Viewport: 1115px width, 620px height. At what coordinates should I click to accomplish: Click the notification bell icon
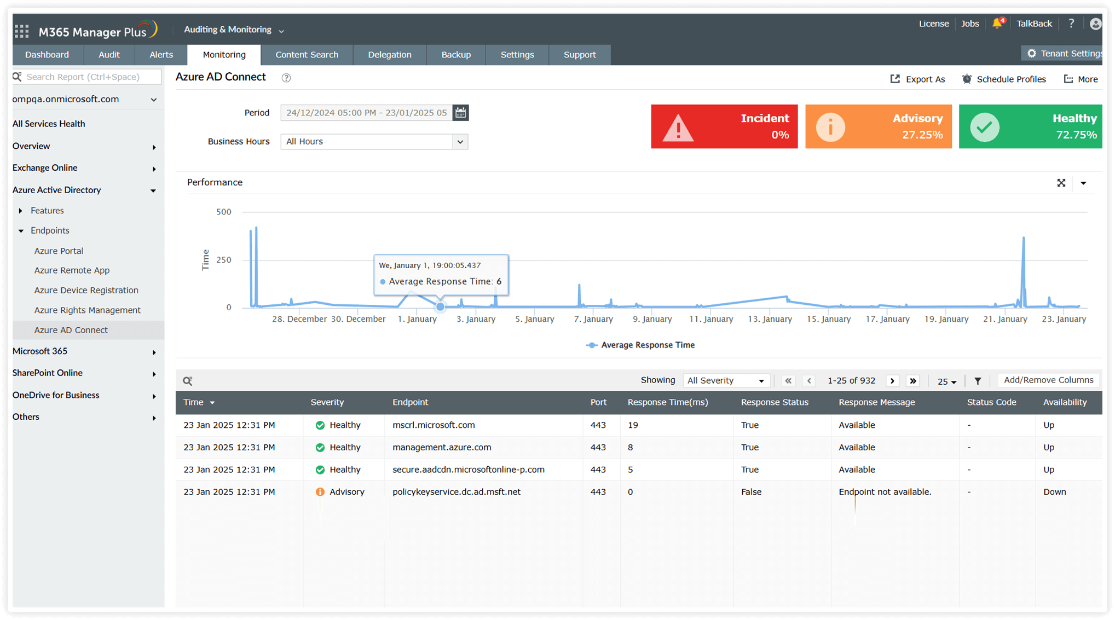click(997, 24)
